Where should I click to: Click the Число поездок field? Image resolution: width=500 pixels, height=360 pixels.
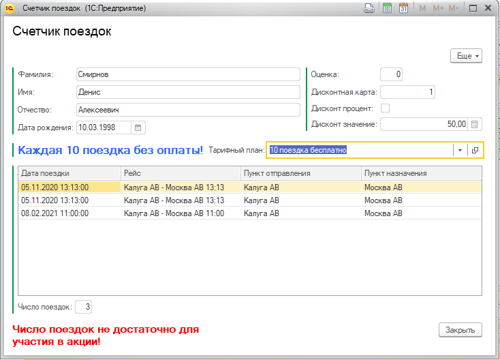[84, 307]
